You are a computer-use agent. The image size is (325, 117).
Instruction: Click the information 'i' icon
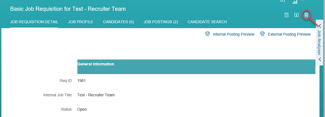click(296, 15)
